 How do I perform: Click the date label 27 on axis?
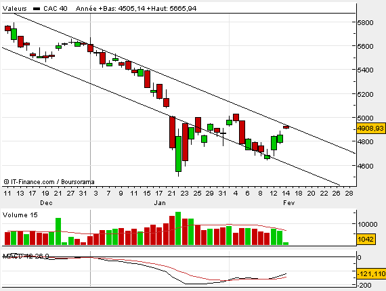pyautogui.click(x=70, y=194)
